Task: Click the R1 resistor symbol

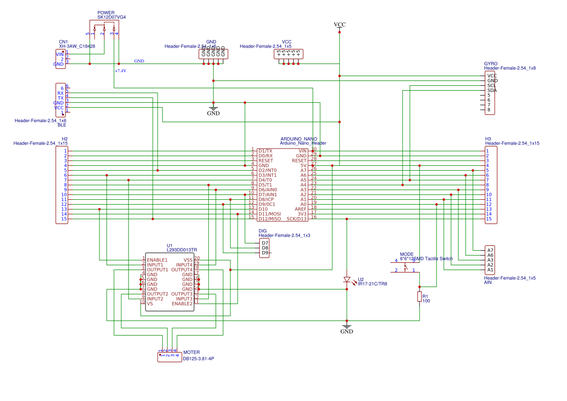Action: pos(420,297)
